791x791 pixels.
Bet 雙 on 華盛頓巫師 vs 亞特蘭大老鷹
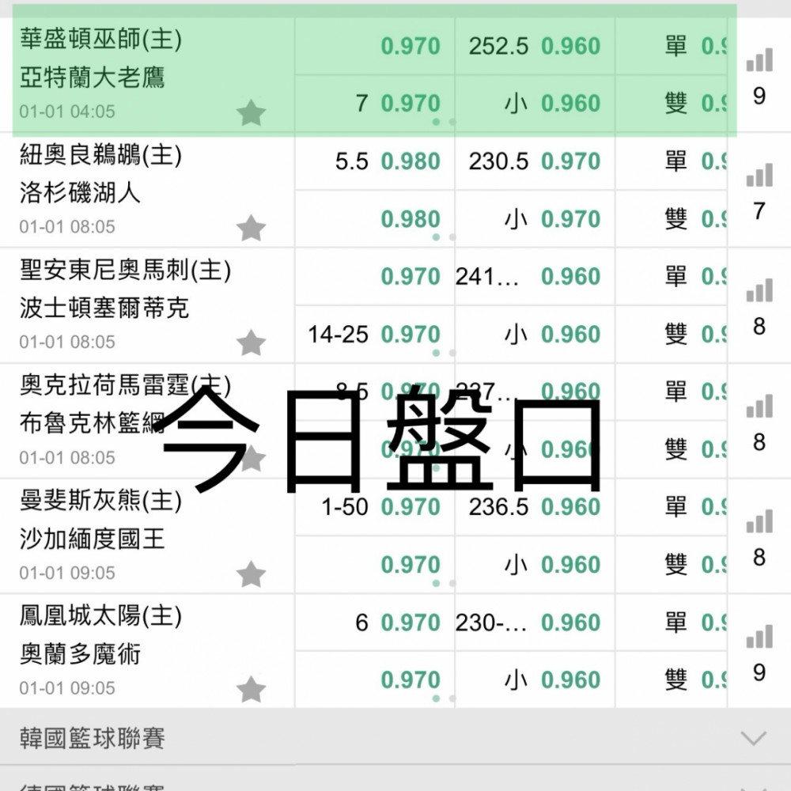[x=671, y=104]
